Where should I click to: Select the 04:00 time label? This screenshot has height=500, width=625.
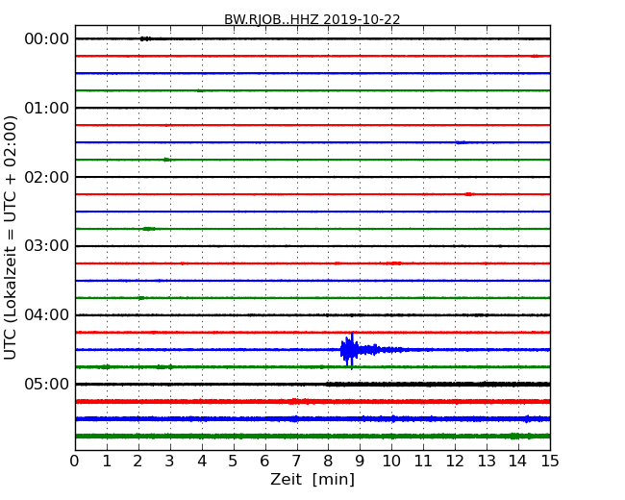click(x=47, y=315)
